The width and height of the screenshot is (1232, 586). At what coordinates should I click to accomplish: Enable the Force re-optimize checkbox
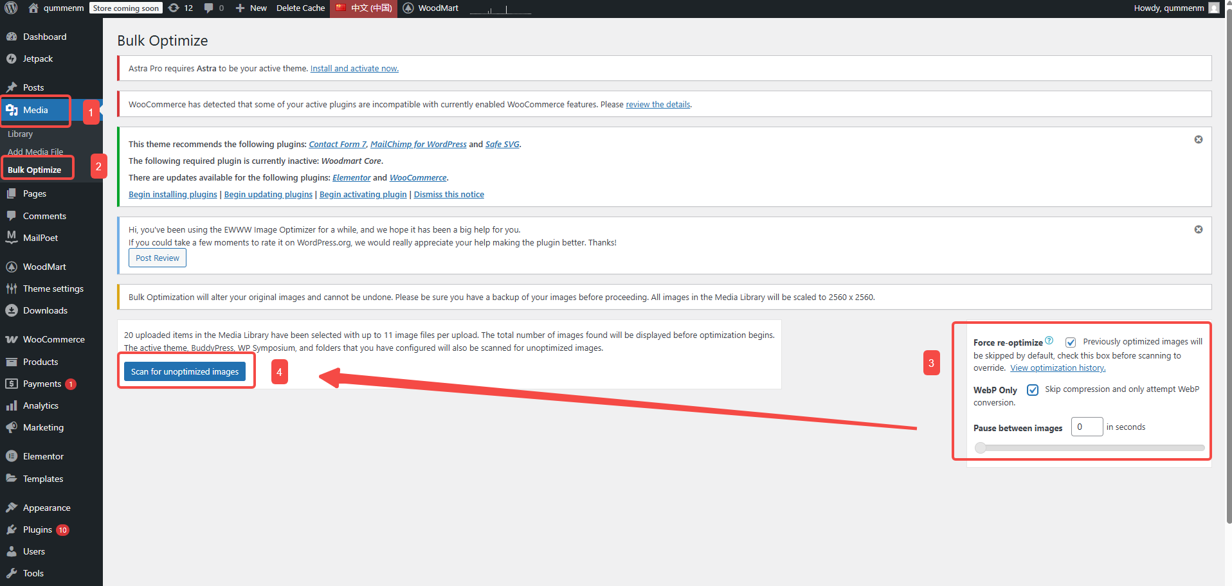(x=1070, y=342)
